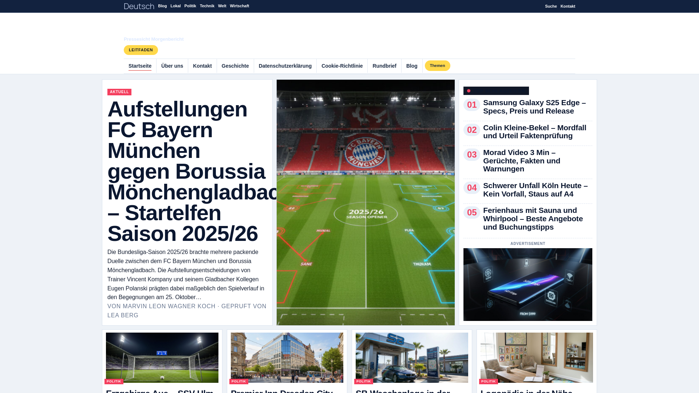The height and width of the screenshot is (393, 699).
Task: Click the yellow Themen button
Action: pyautogui.click(x=438, y=66)
